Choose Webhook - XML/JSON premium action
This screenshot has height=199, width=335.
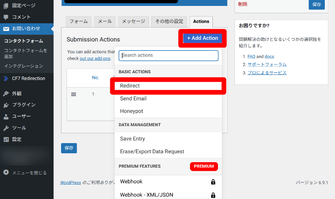point(168,195)
